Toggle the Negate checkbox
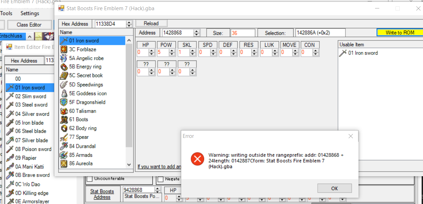The width and height of the screenshot is (423, 204). (x=160, y=179)
